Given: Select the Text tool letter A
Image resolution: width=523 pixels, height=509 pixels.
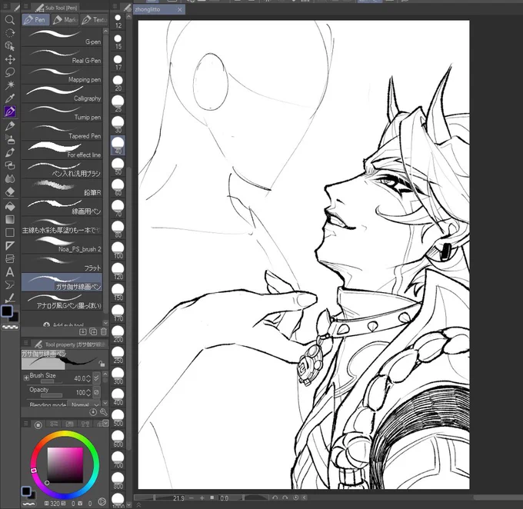Looking at the screenshot, I should pos(10,272).
